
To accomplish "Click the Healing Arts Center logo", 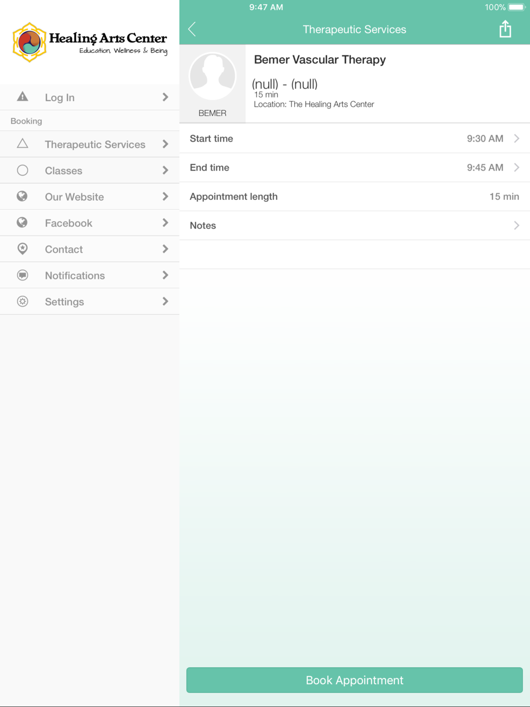I will [x=90, y=42].
